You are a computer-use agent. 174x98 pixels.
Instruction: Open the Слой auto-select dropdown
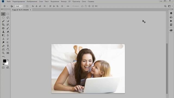point(19,6)
